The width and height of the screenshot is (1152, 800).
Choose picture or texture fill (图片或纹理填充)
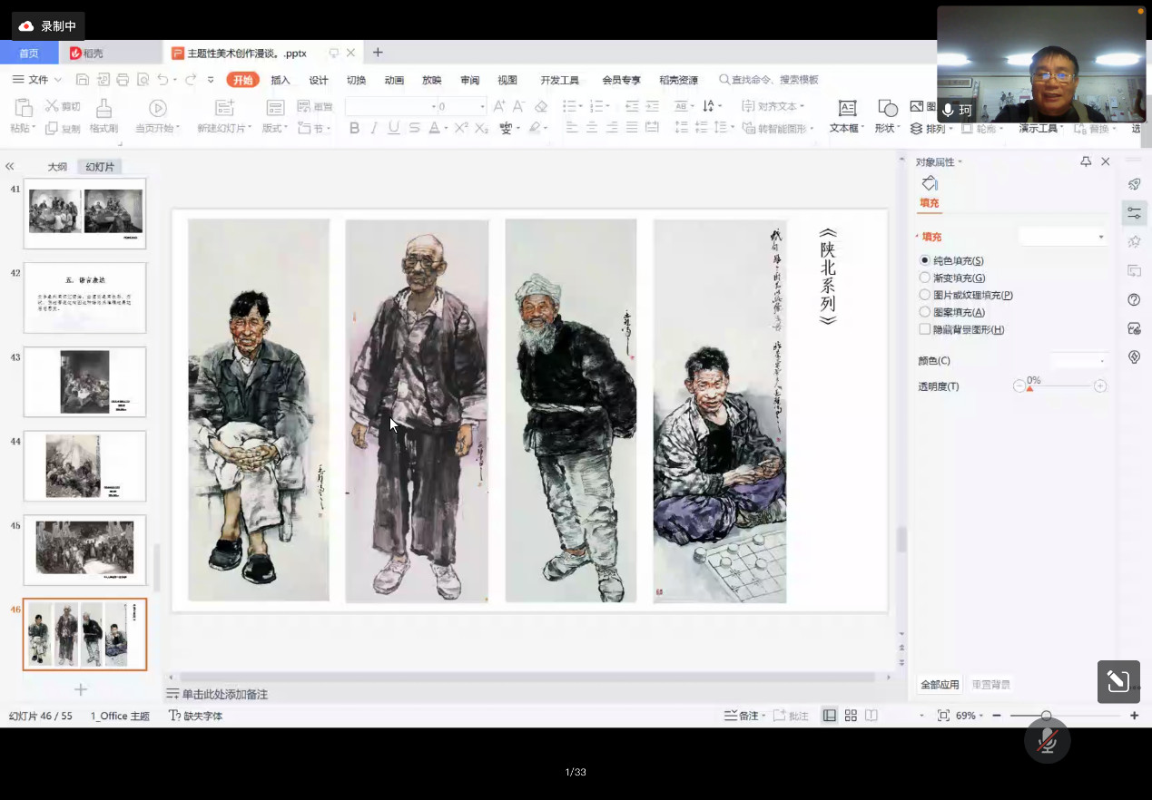pyautogui.click(x=925, y=295)
